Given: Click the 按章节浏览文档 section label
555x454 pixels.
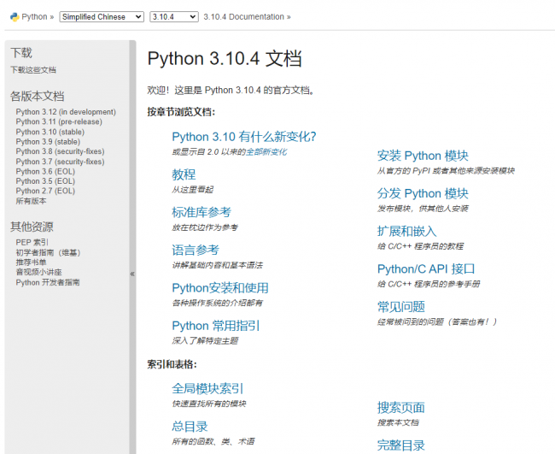Looking at the screenshot, I should pyautogui.click(x=181, y=112).
